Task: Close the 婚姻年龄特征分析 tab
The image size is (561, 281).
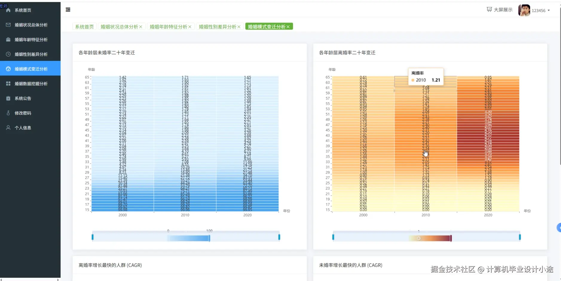Action: 190,27
